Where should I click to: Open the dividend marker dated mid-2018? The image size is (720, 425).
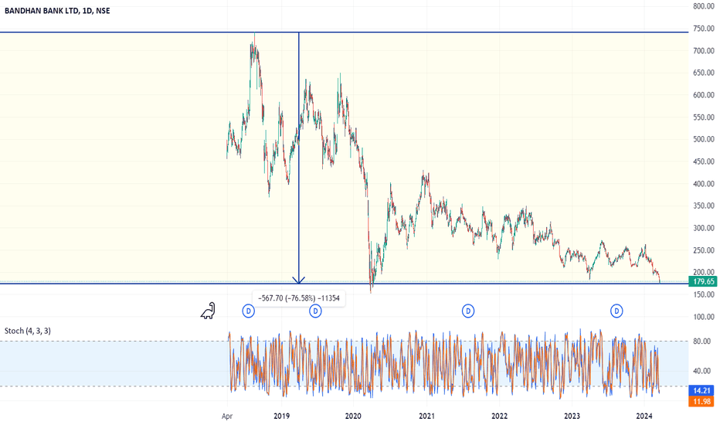[x=249, y=311]
